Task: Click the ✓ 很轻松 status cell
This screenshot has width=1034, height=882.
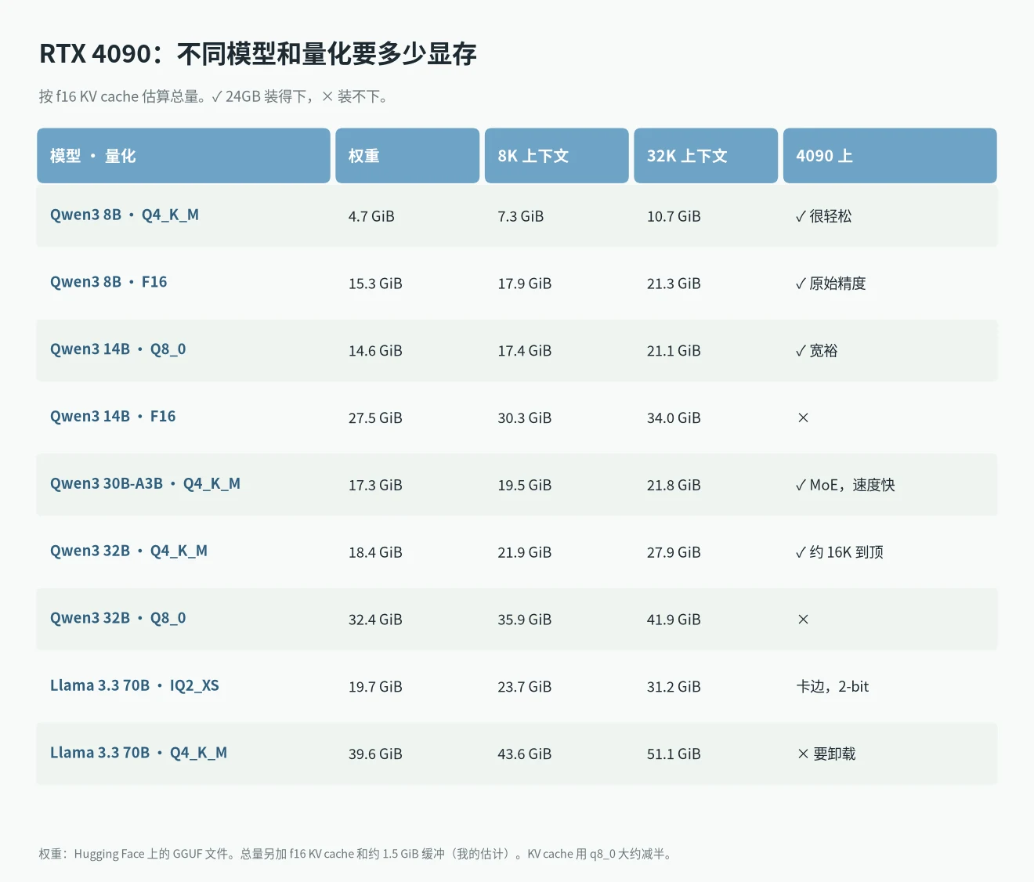Action: 824,216
